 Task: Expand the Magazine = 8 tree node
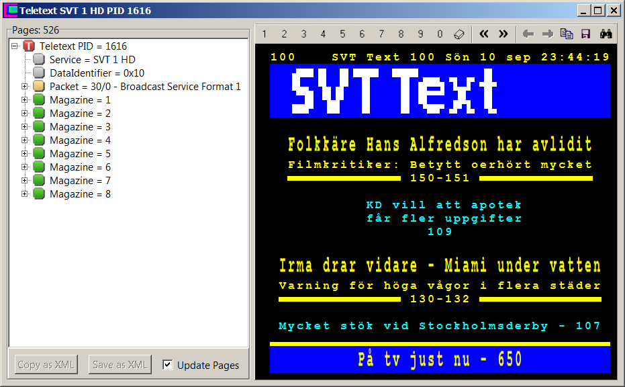click(x=25, y=194)
